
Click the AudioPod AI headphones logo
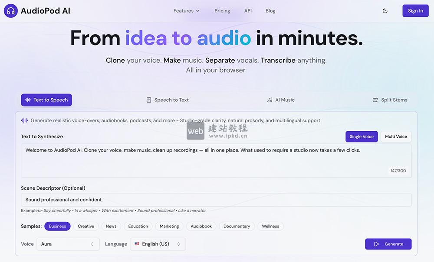click(10, 10)
